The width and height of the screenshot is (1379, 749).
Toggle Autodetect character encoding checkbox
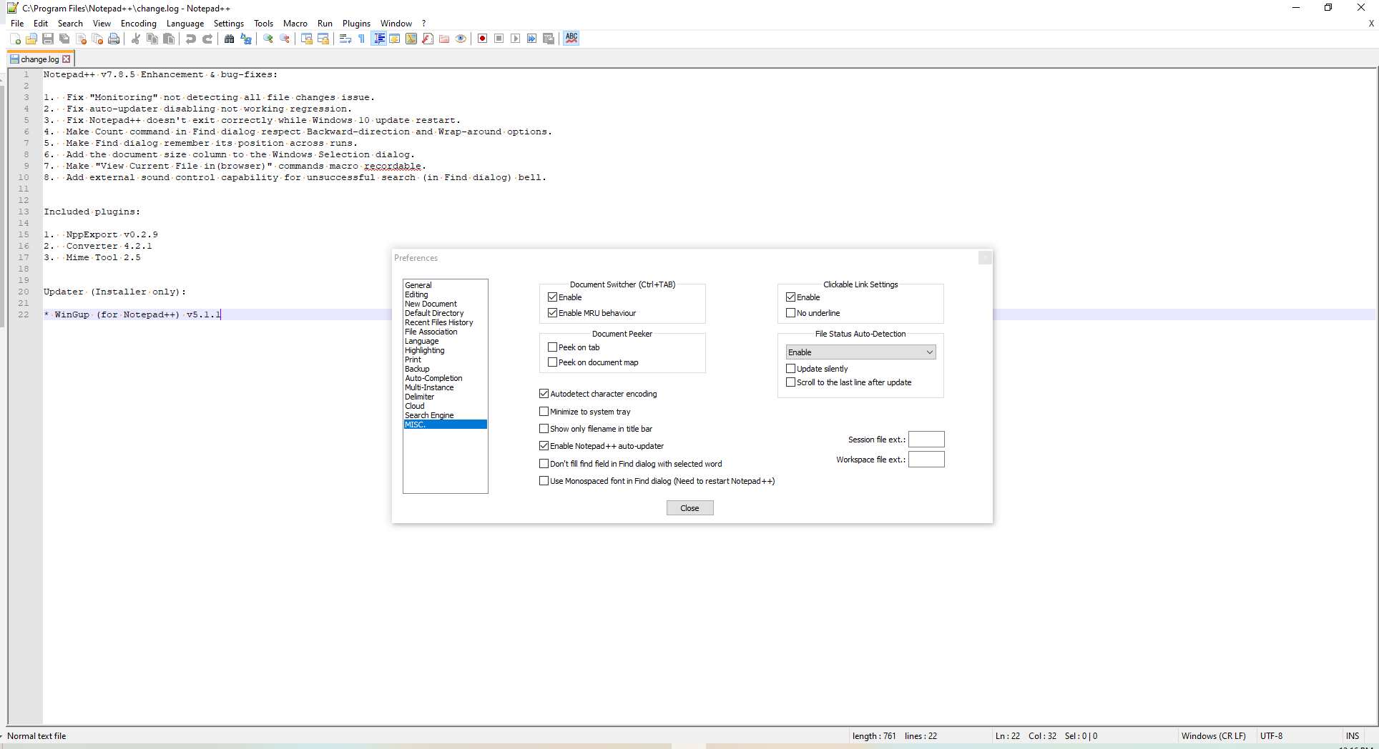click(x=544, y=394)
